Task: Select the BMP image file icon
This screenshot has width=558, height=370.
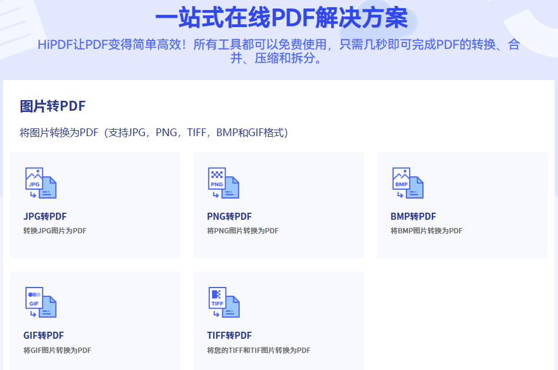Action: (x=407, y=183)
